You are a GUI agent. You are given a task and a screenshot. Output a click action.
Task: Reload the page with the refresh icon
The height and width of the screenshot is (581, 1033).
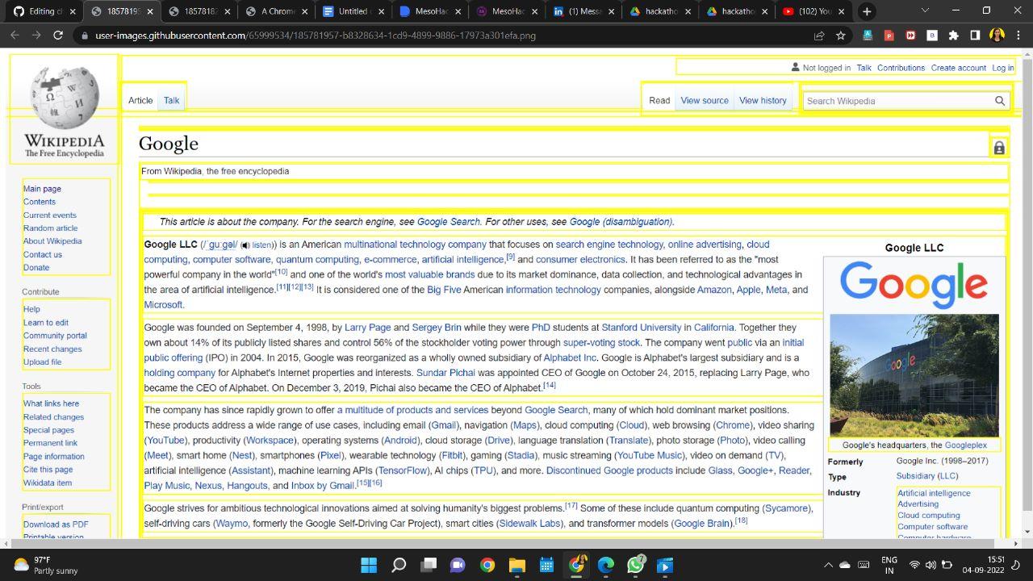(x=58, y=36)
